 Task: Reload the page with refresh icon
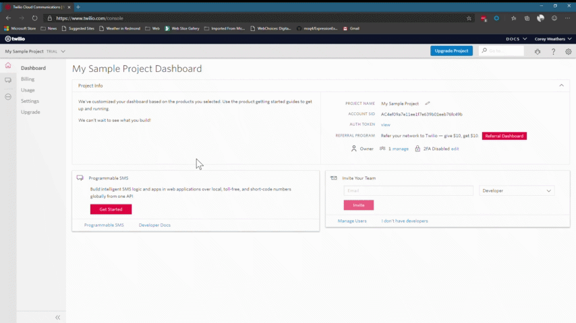[x=34, y=18]
